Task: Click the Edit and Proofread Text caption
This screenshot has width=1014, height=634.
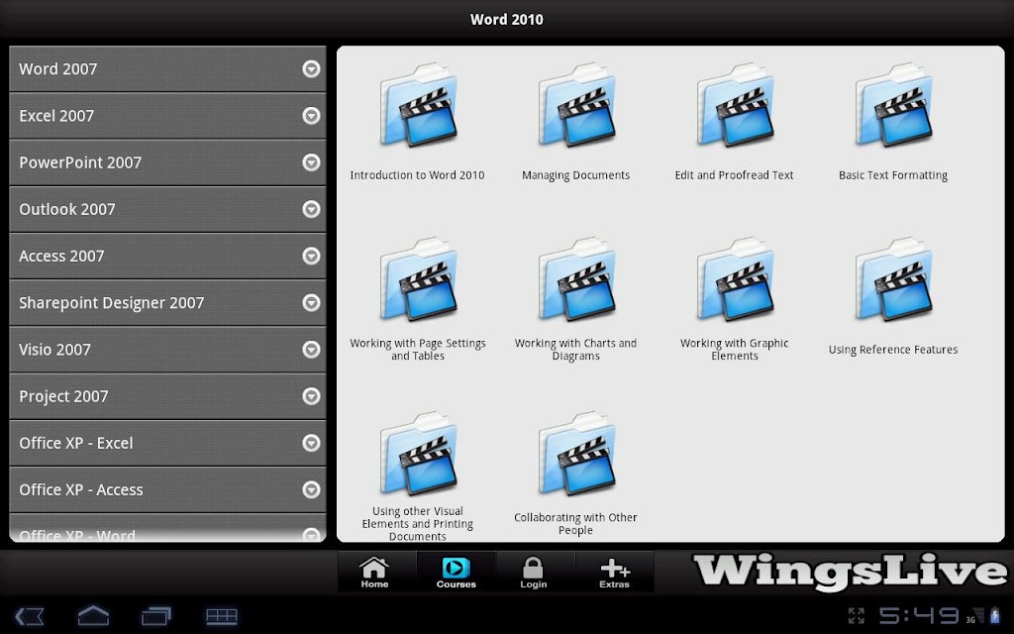Action: pos(734,175)
